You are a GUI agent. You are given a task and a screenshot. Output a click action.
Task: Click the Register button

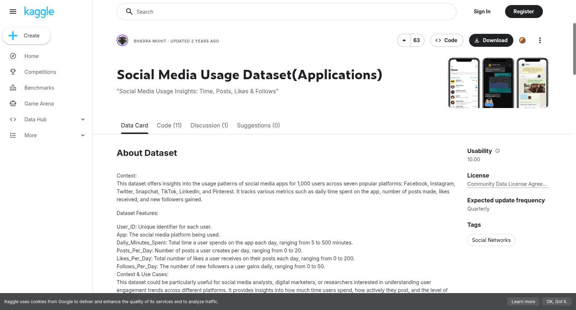point(524,12)
